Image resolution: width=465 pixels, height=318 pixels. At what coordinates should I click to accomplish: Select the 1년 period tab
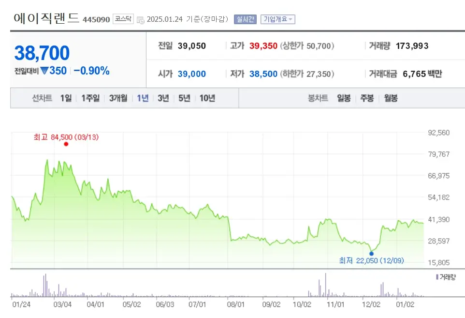point(143,98)
